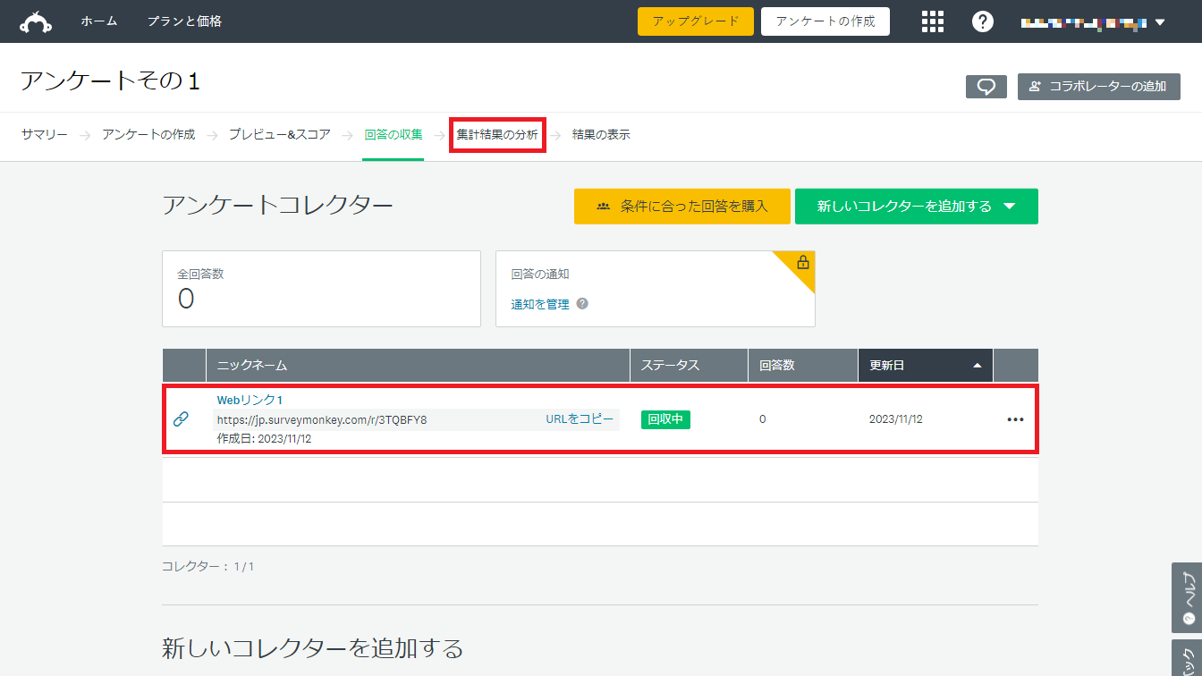
Task: Click the comments speech bubble icon
Action: tap(986, 87)
